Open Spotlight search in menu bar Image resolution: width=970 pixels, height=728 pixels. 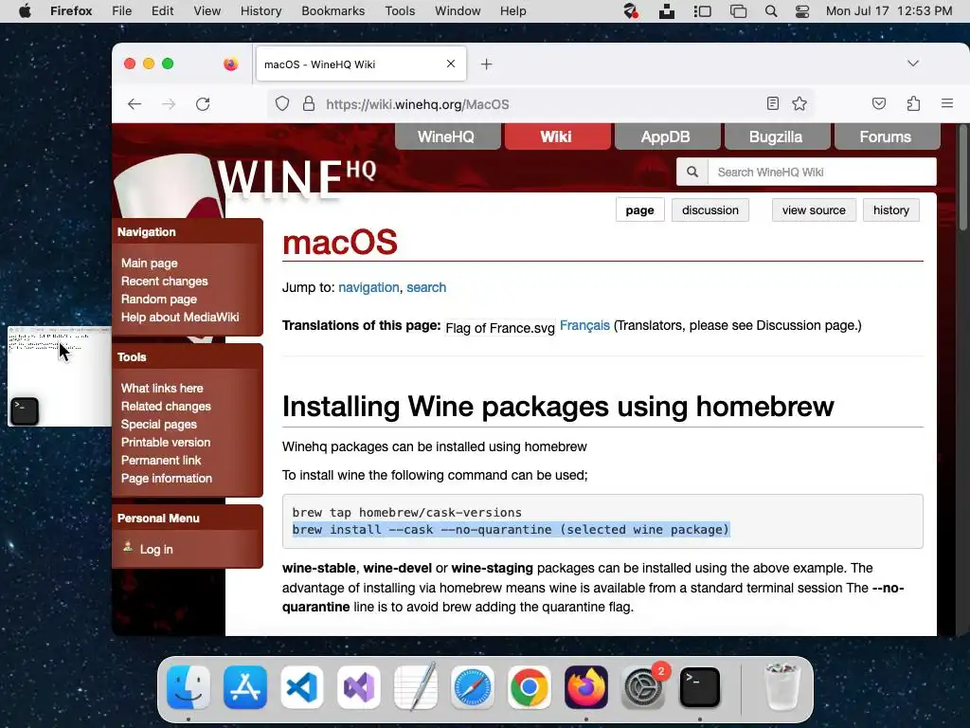coord(771,11)
